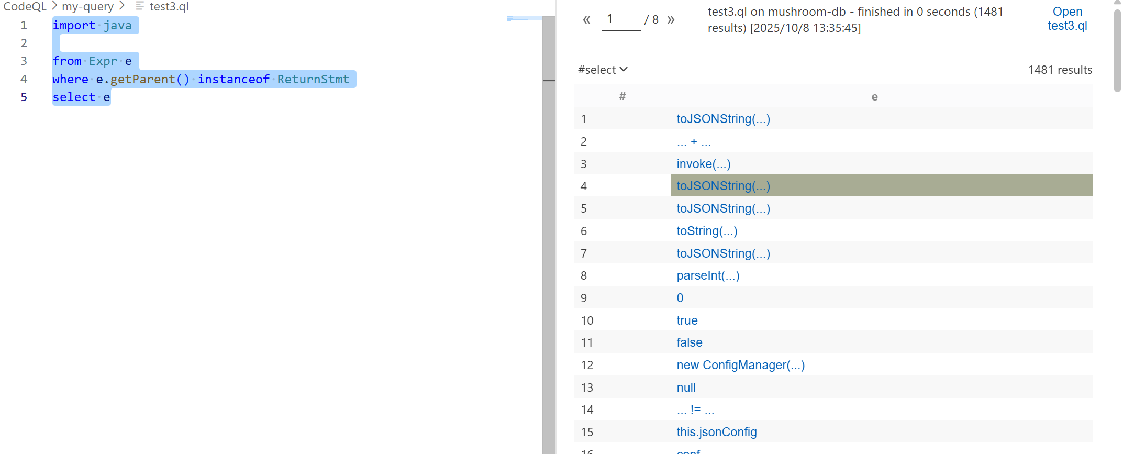Open the this.jsonConfig result link

(716, 432)
